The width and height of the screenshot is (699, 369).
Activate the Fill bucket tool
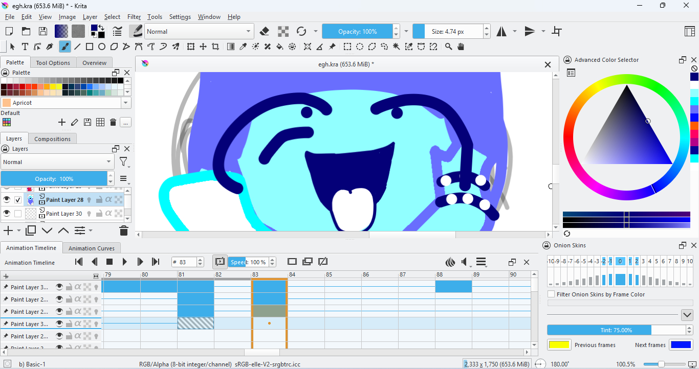pos(280,47)
